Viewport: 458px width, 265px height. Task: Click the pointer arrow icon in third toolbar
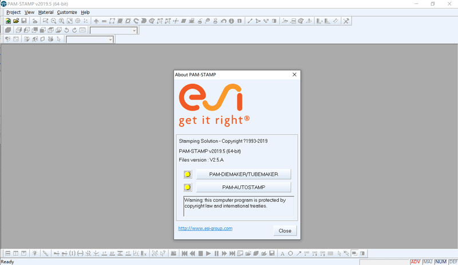(x=59, y=39)
